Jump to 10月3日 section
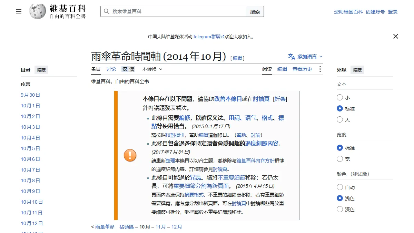 tap(30, 127)
